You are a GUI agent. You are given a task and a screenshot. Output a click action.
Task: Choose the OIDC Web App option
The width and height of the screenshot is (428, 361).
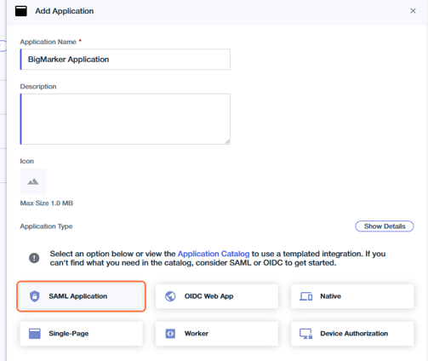click(x=217, y=296)
